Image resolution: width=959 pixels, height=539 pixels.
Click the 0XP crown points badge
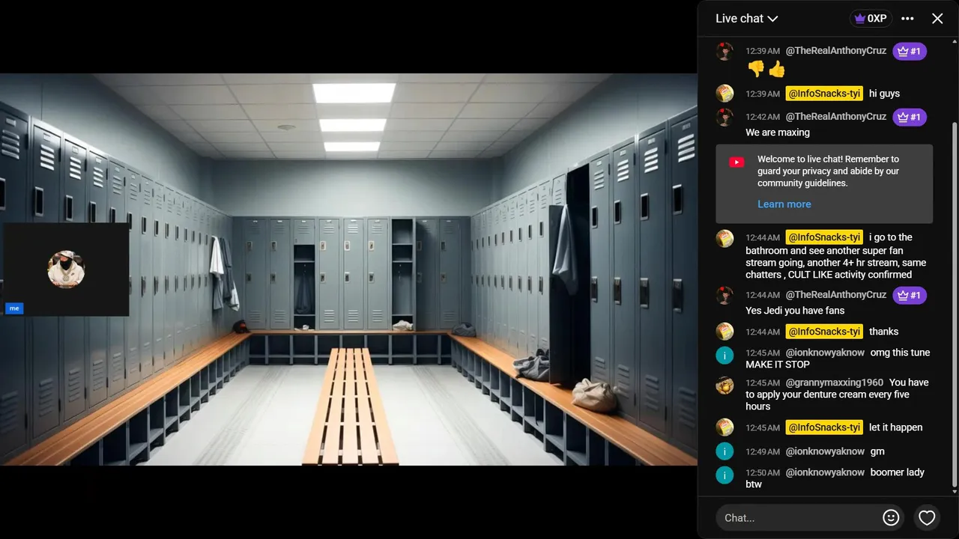pyautogui.click(x=871, y=19)
